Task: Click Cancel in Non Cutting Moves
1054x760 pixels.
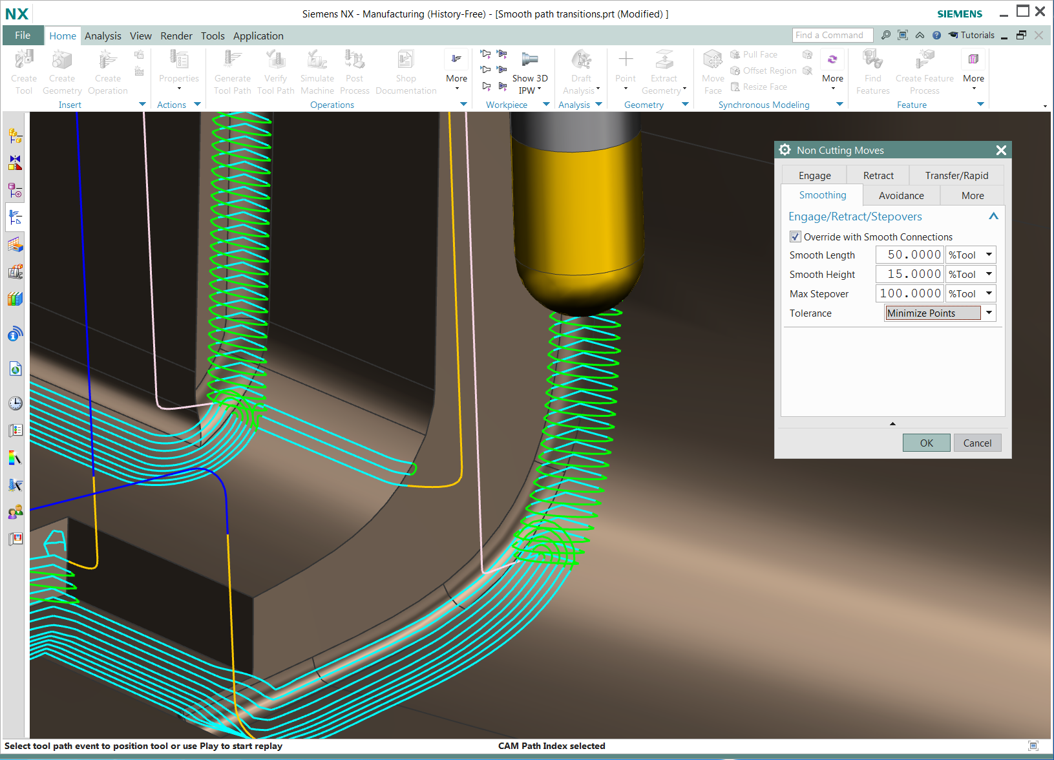Action: tap(977, 443)
